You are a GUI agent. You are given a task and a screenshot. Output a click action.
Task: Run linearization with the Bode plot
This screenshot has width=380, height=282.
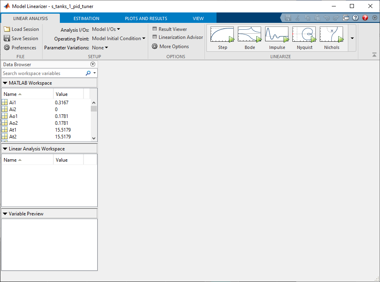click(x=249, y=34)
